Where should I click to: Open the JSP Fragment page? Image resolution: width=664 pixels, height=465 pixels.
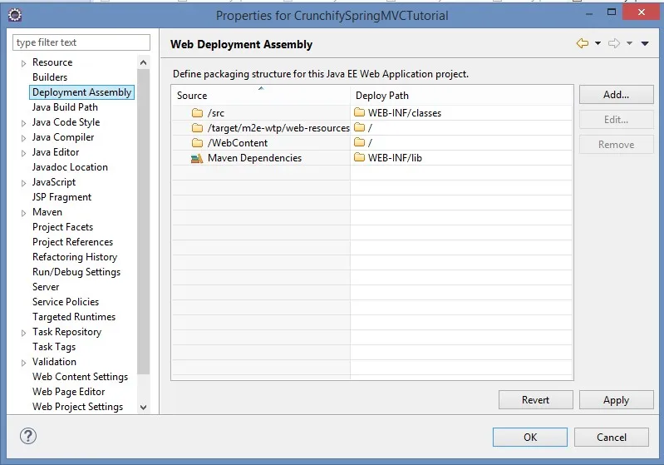(61, 197)
